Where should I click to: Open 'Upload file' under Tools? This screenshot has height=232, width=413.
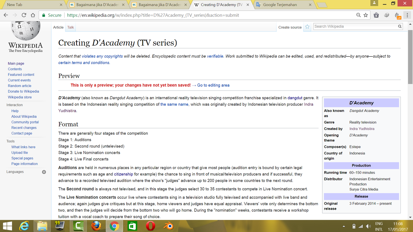pyautogui.click(x=20, y=153)
